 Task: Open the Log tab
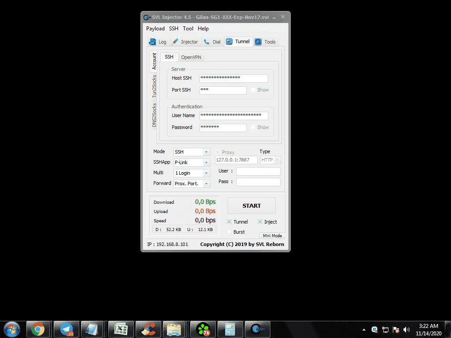point(158,42)
